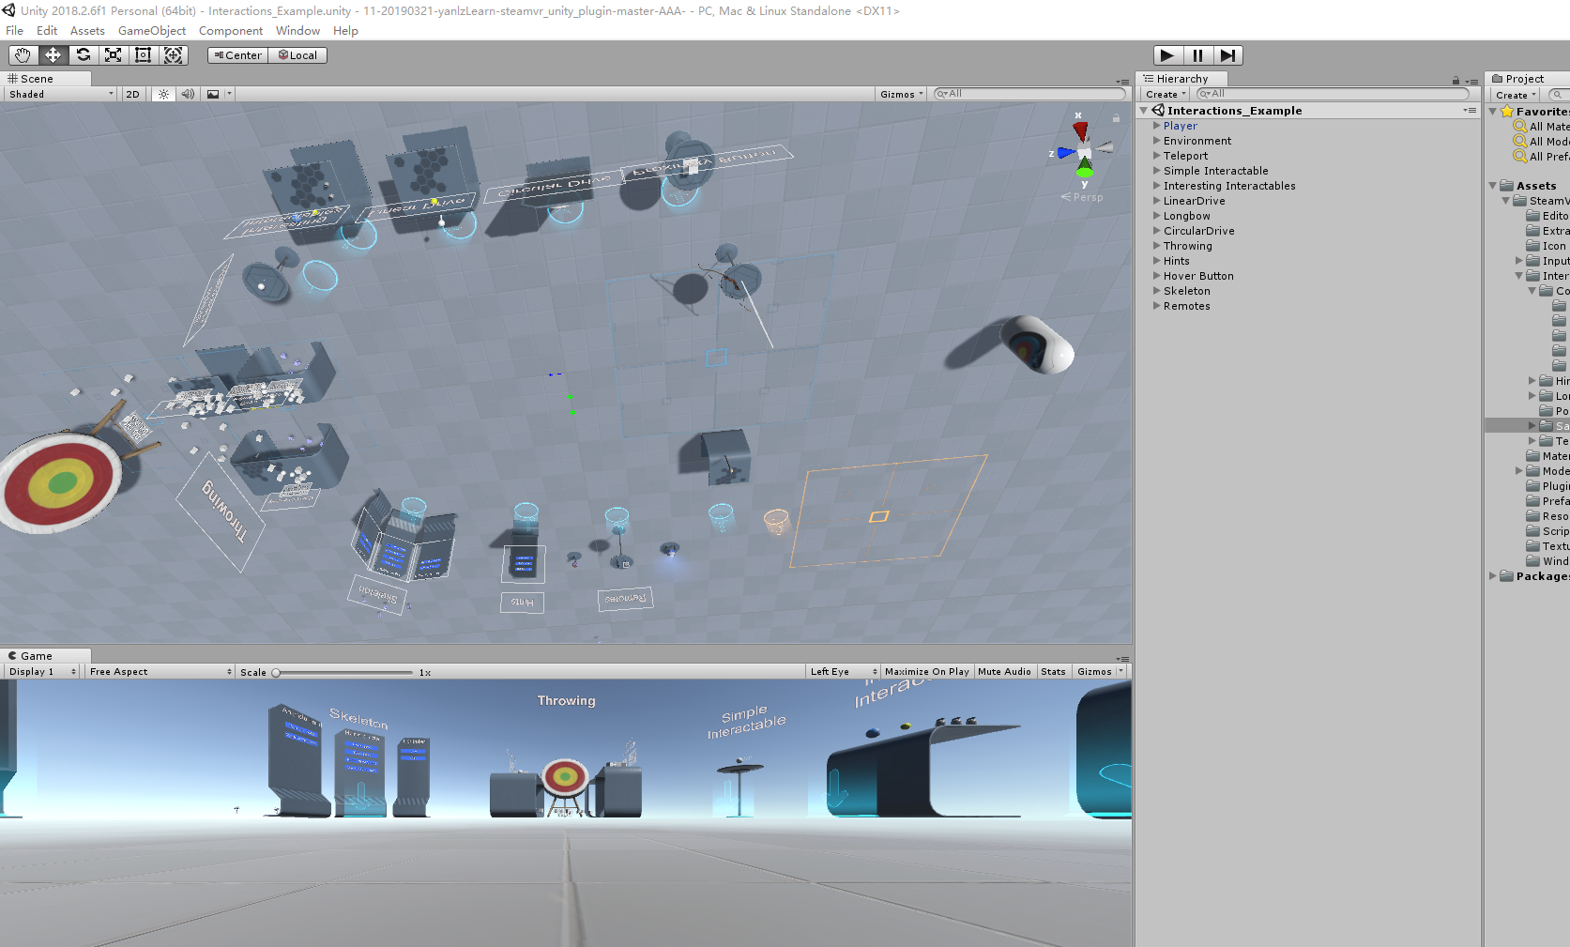
Task: Select the Rotate tool
Action: click(x=83, y=55)
